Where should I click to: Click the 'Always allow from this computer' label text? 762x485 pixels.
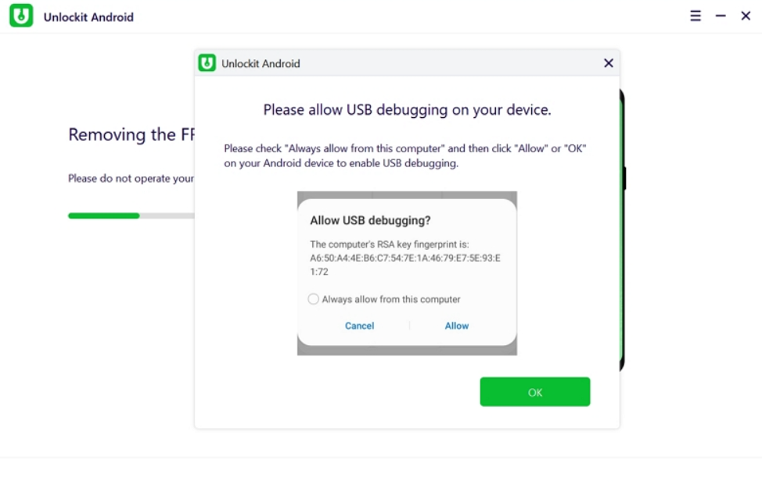coord(391,300)
